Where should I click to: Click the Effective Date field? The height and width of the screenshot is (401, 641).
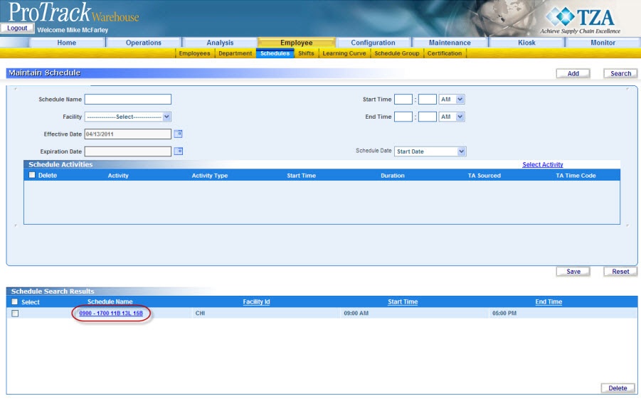pos(127,134)
